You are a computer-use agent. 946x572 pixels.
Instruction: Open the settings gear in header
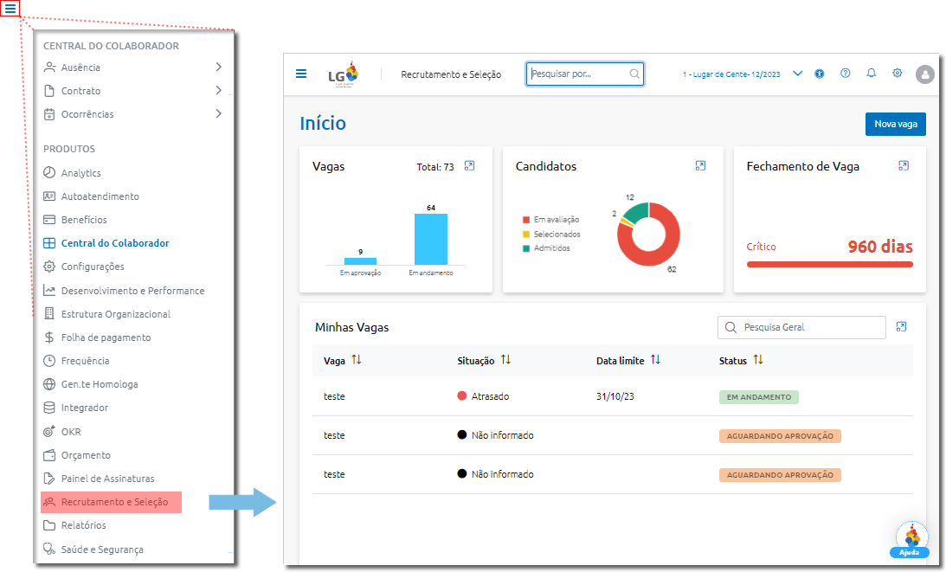[898, 74]
